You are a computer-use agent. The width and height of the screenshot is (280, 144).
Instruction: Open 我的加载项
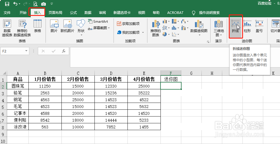129,32
